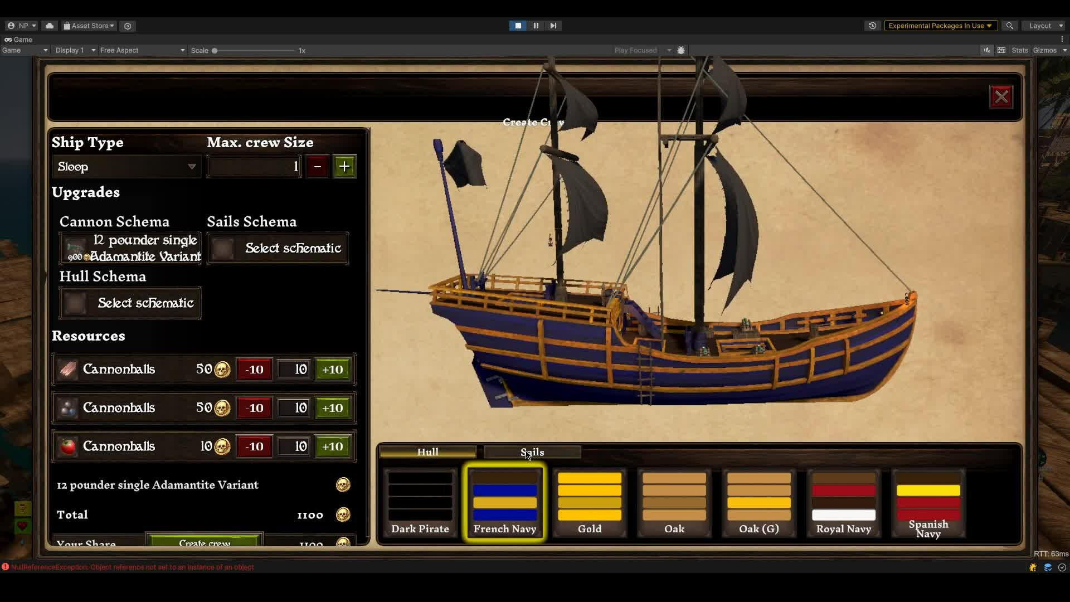Viewport: 1070px width, 602px height.
Task: Increase max crew size with plus button
Action: point(344,167)
